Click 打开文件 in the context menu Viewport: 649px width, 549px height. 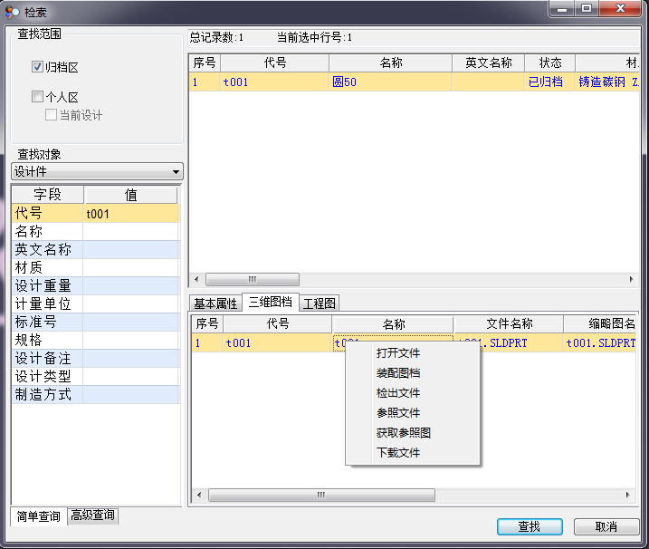(398, 353)
